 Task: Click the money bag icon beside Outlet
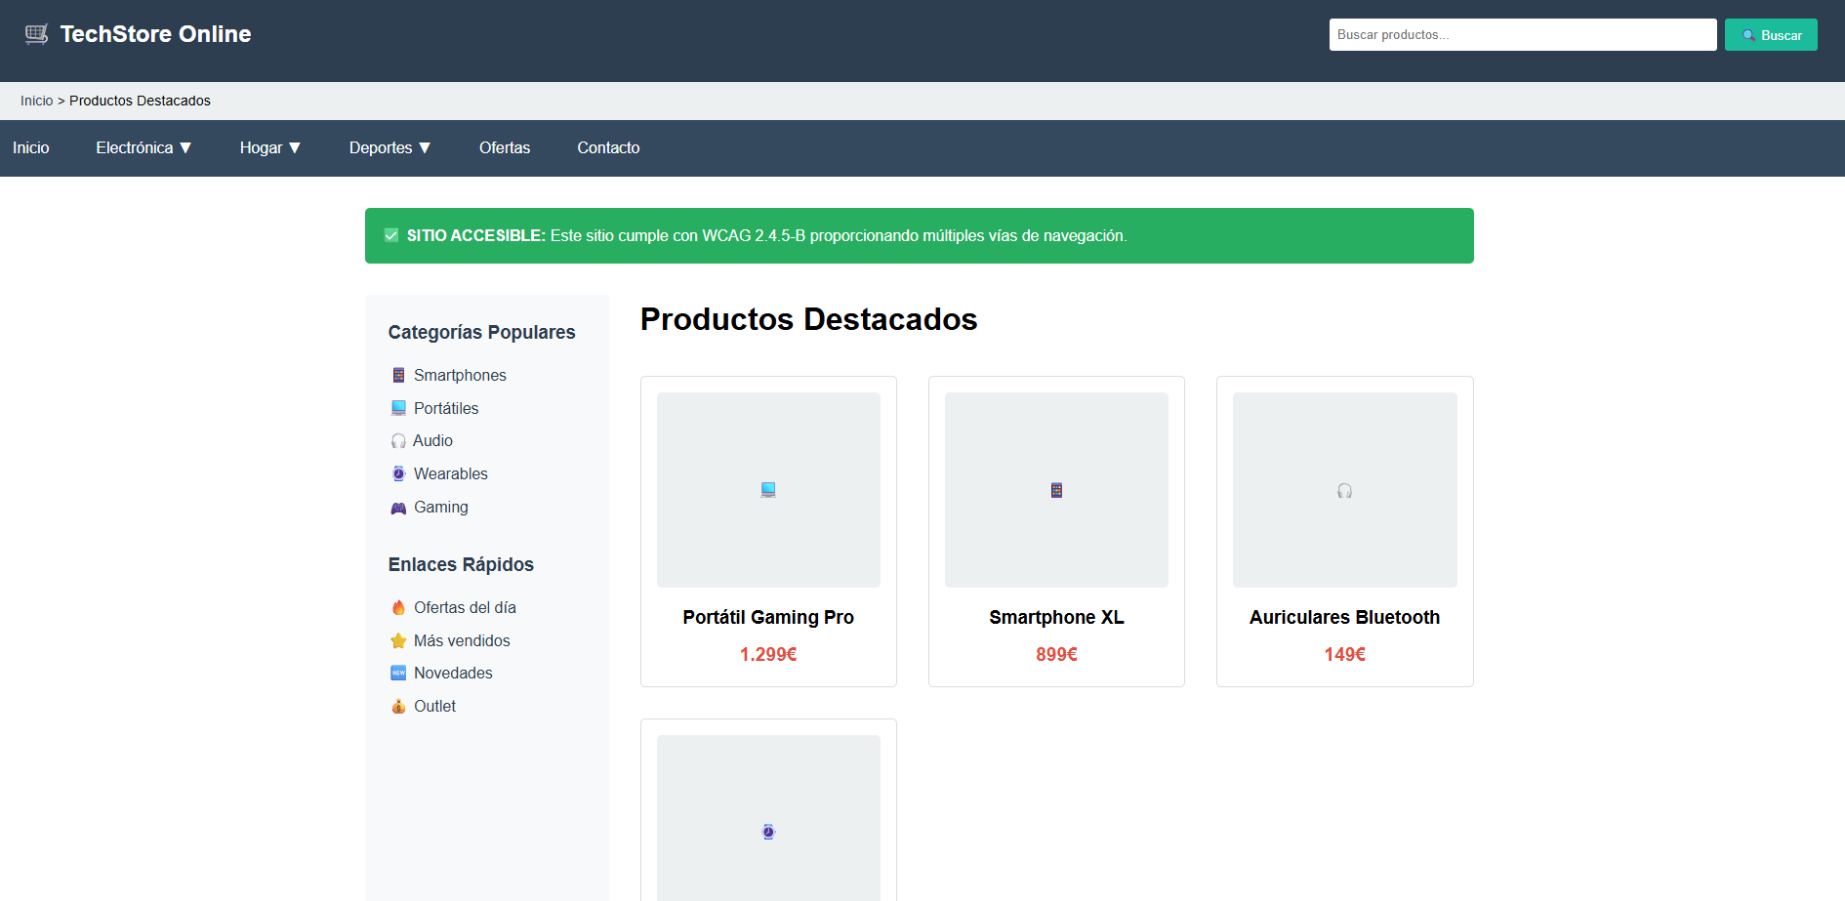point(398,707)
